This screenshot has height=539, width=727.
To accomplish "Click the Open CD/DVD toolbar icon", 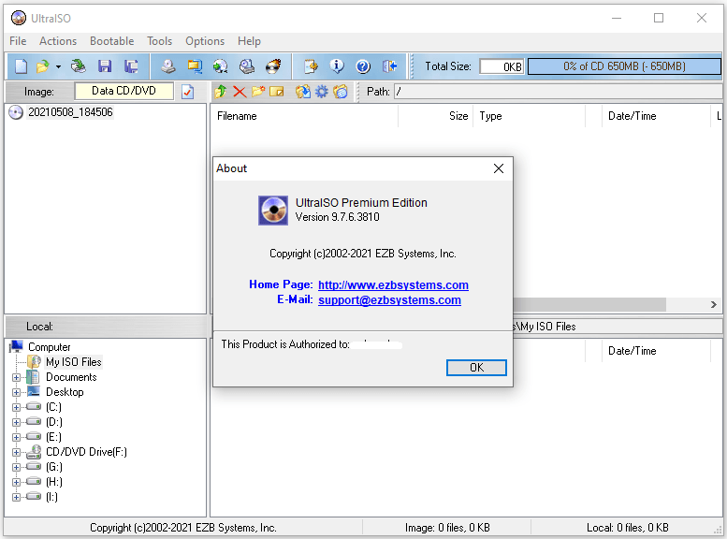I will (x=79, y=66).
